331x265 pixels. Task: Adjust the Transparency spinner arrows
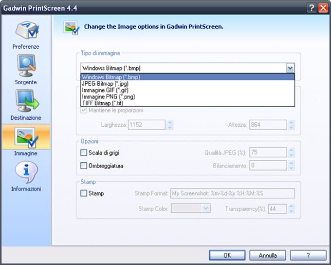[291, 209]
